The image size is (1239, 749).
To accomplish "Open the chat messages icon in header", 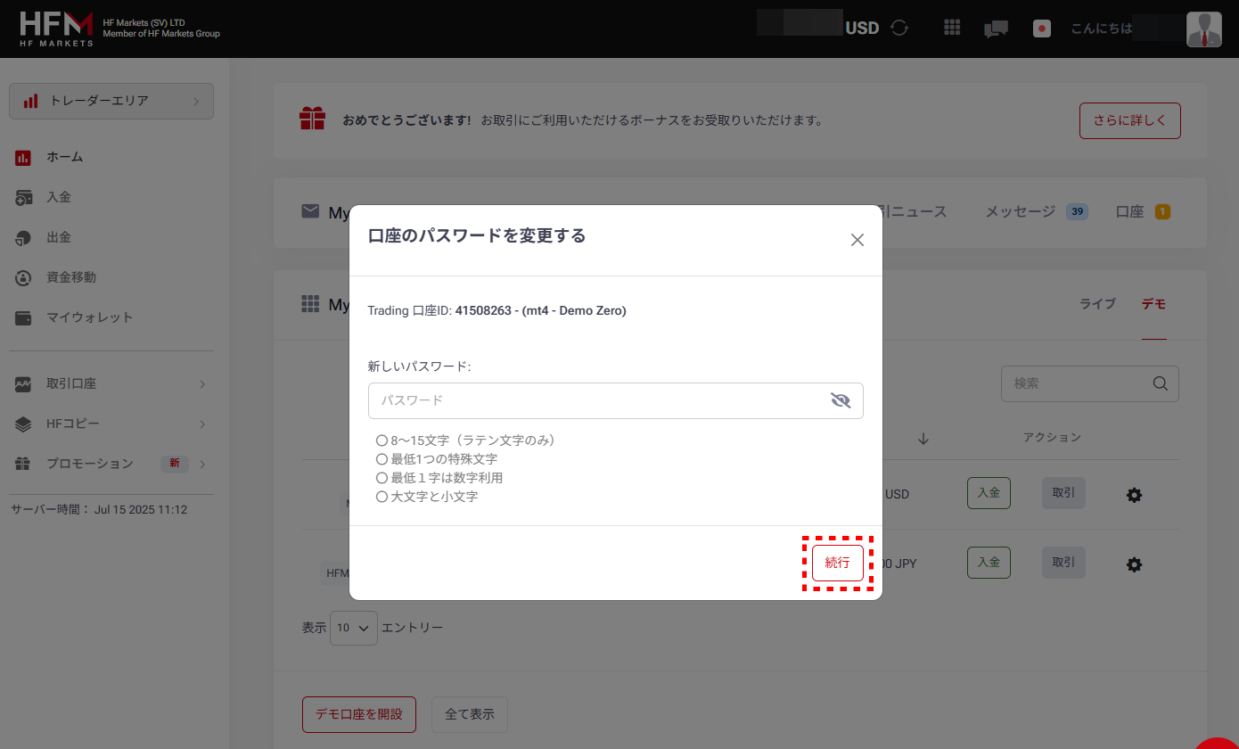I will 996,29.
